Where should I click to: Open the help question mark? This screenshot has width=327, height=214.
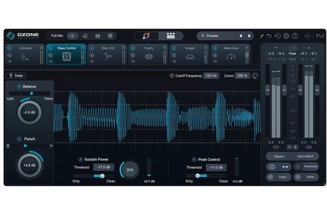tap(295, 36)
